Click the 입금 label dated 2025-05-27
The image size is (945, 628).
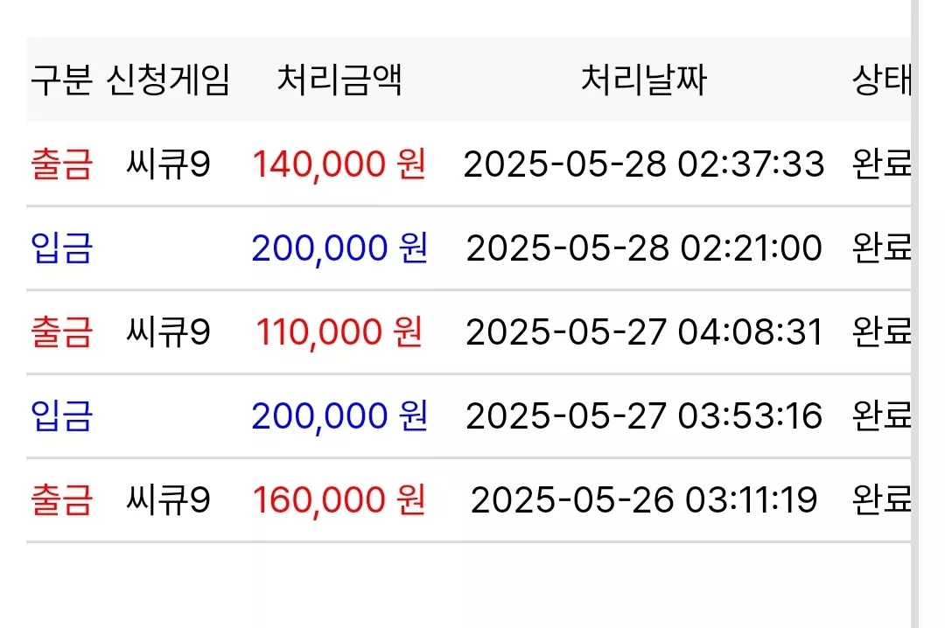[x=61, y=415]
